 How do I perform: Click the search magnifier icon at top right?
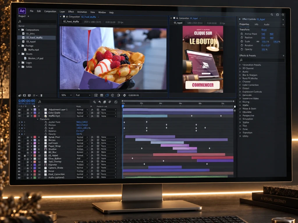[x=272, y=15]
